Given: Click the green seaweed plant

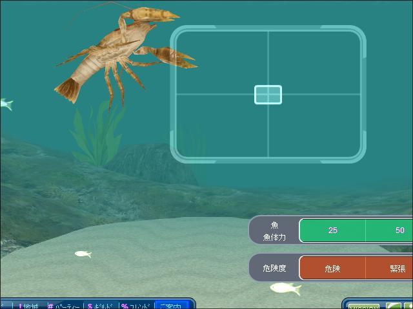Looking at the screenshot, I should 97,135.
